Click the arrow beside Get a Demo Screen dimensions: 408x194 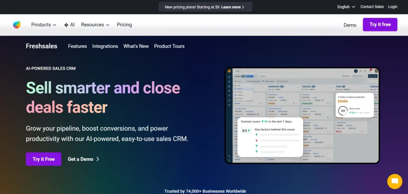pyautogui.click(x=98, y=159)
